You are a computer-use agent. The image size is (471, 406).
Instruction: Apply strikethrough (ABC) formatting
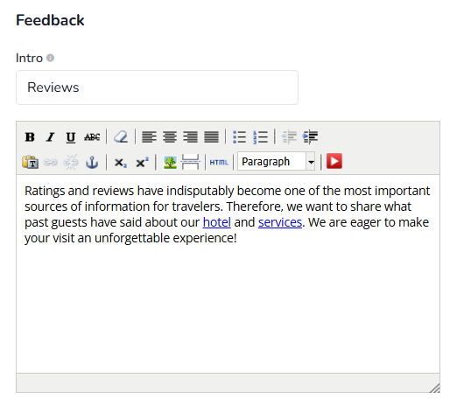click(x=92, y=136)
